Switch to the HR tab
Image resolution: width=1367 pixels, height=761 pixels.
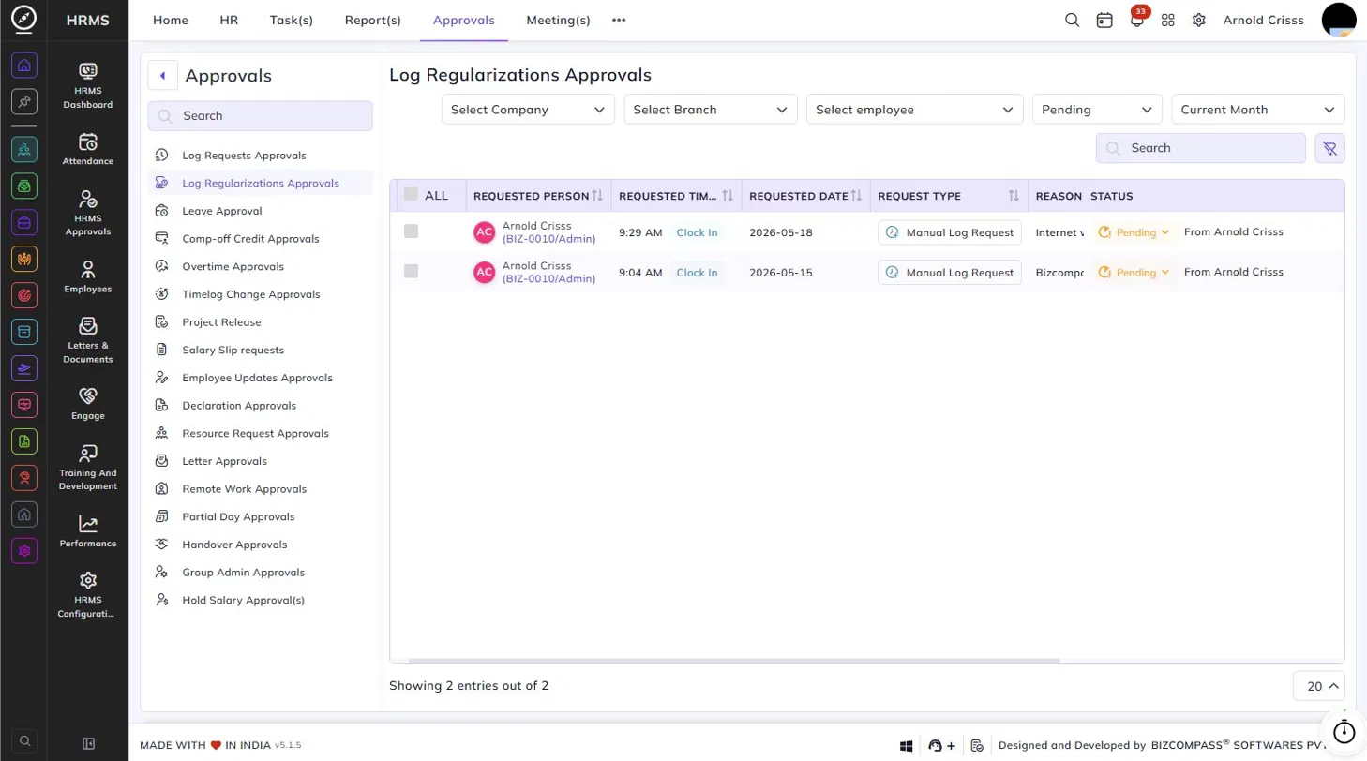tap(229, 20)
